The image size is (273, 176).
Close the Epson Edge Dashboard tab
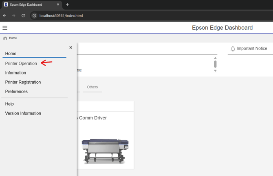point(58,4)
